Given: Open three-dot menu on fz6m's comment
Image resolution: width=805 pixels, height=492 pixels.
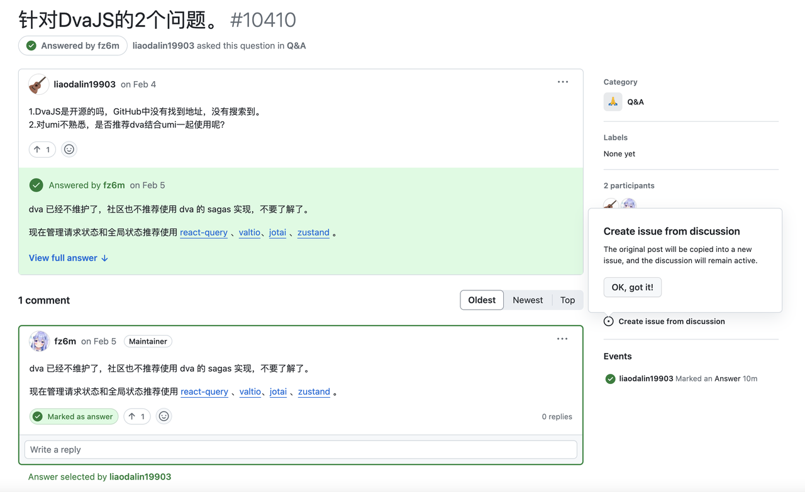Looking at the screenshot, I should (562, 339).
